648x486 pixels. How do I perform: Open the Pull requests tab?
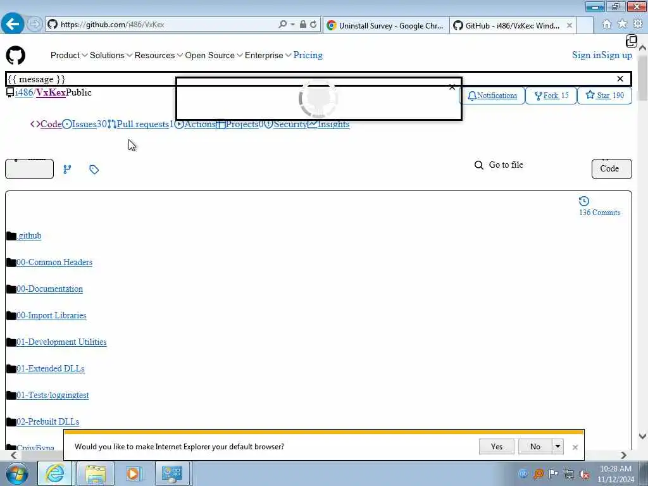coord(140,125)
